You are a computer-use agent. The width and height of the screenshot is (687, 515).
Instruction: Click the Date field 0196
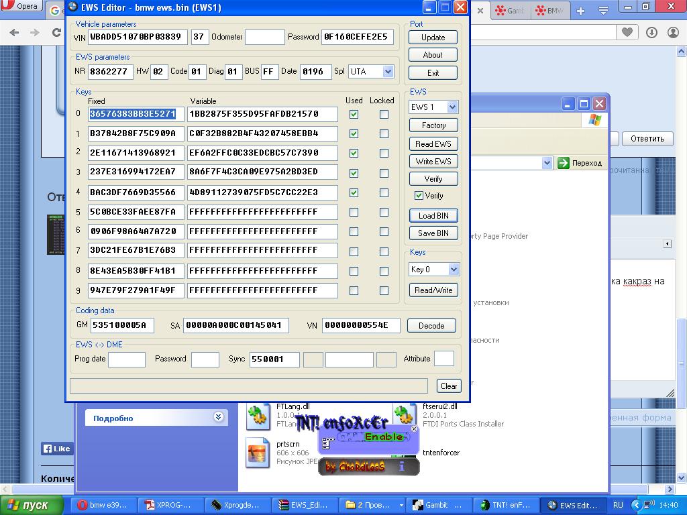[315, 71]
